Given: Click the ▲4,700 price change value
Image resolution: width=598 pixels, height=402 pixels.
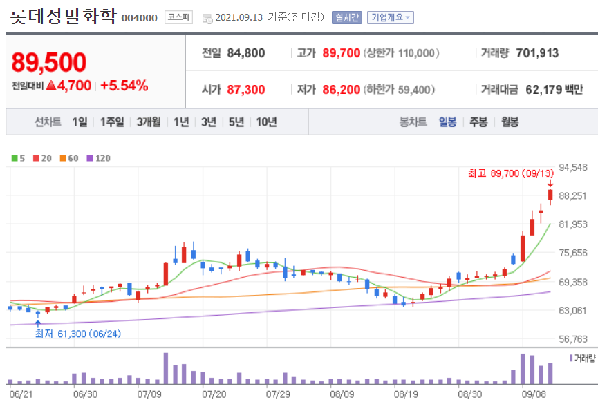Looking at the screenshot, I should tap(68, 86).
